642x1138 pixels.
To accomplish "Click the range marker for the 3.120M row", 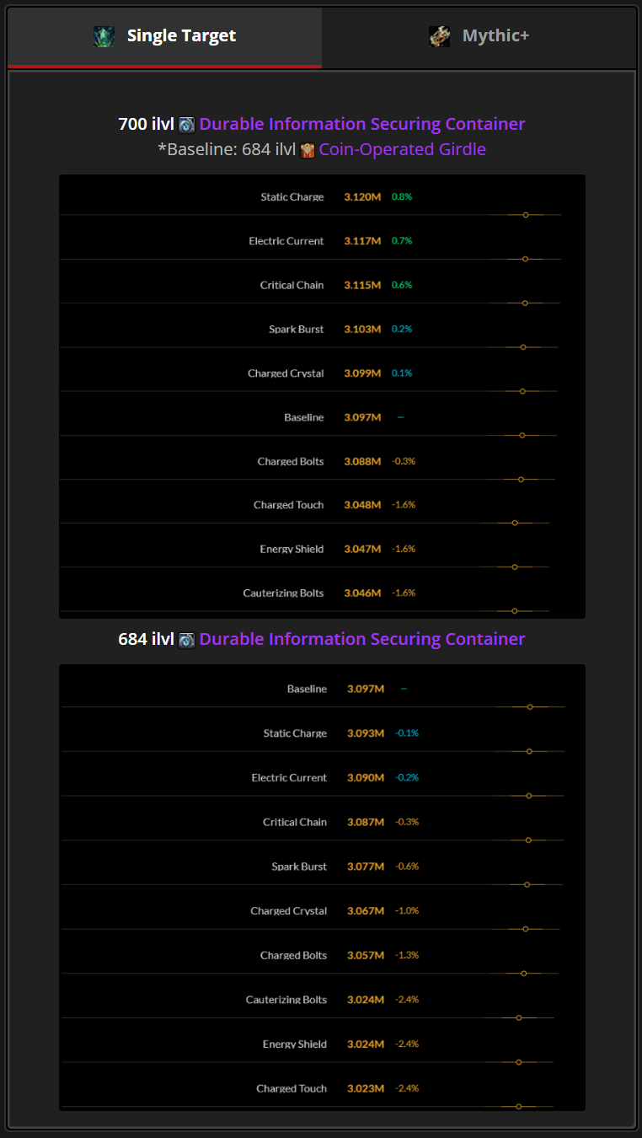I will click(526, 215).
